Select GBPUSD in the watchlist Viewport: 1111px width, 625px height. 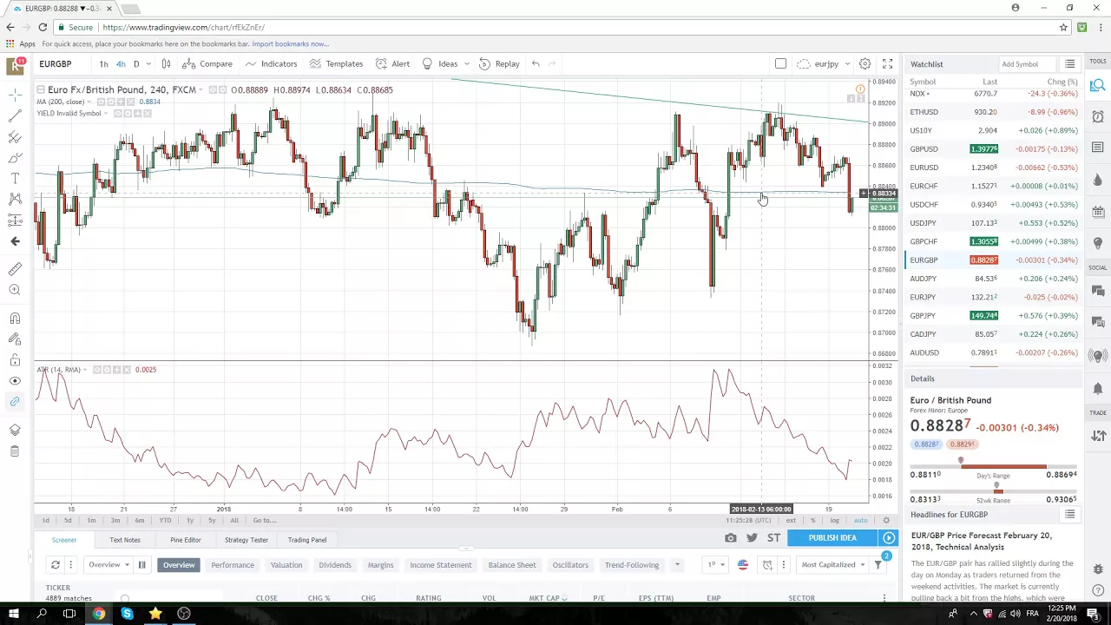[993, 148]
